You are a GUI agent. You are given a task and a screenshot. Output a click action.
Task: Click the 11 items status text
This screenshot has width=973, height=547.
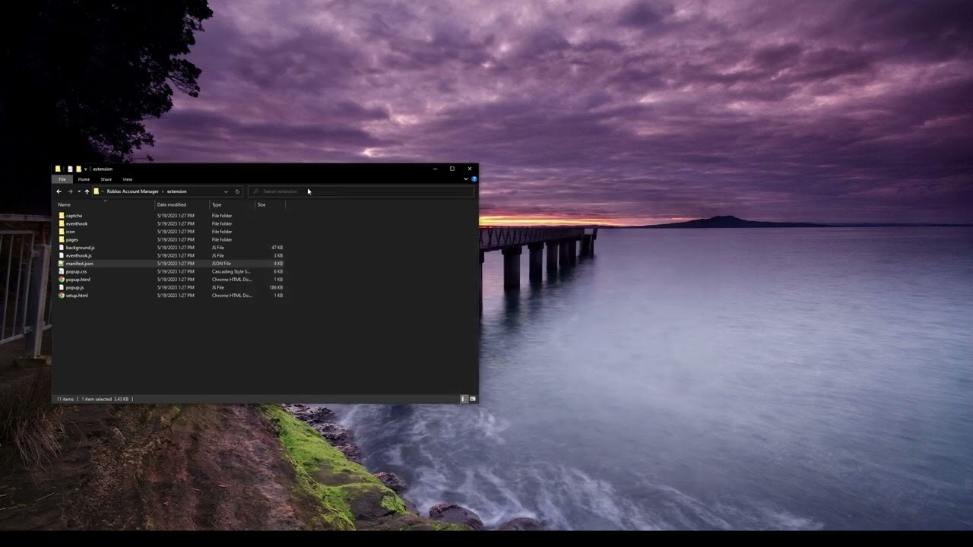click(x=65, y=399)
